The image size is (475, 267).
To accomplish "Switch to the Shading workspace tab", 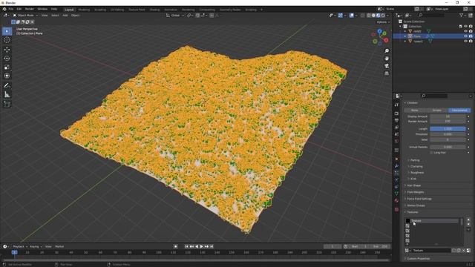I will point(154,10).
